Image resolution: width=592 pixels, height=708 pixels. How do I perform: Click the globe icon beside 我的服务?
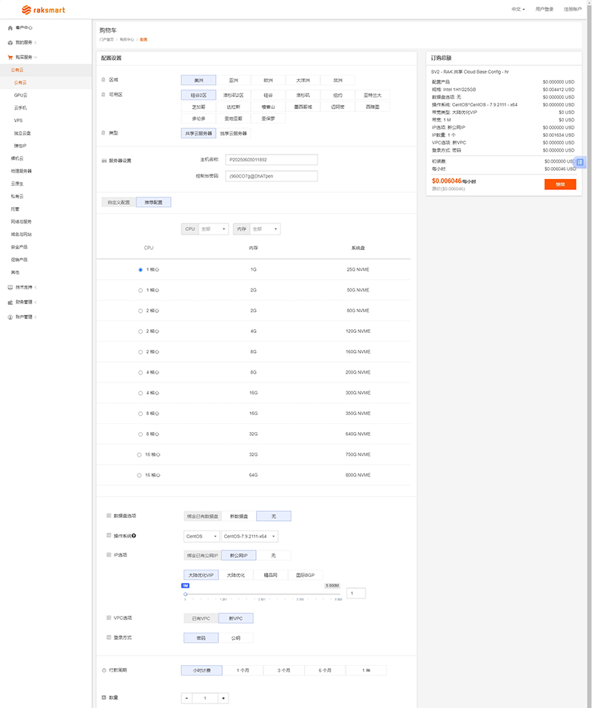click(10, 42)
